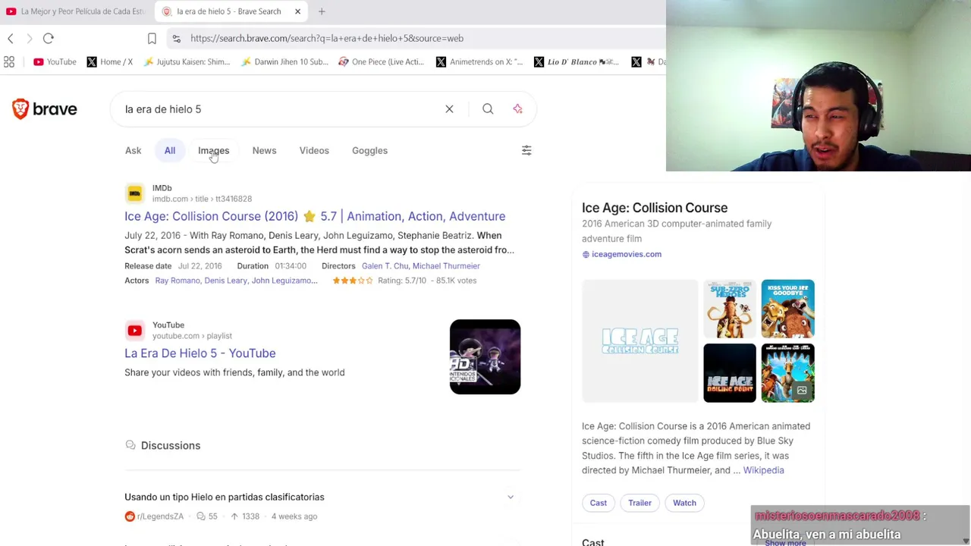Open the Wikipedia link in the infobox
This screenshot has width=971, height=546.
[x=763, y=470]
